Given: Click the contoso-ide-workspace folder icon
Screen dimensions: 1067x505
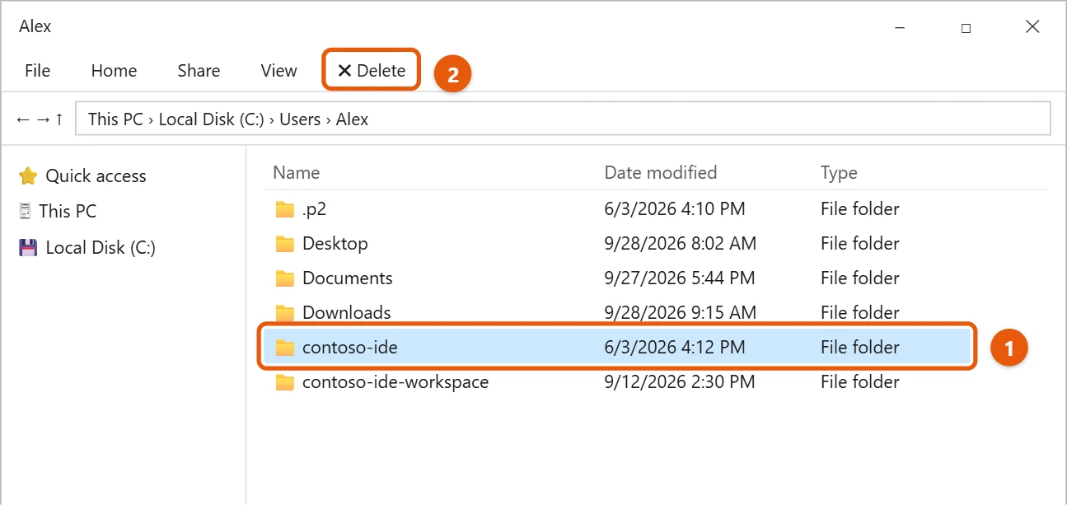Looking at the screenshot, I should [285, 382].
